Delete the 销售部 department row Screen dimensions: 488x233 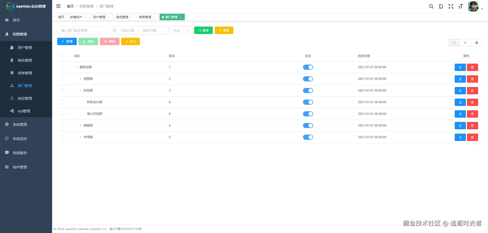point(472,126)
